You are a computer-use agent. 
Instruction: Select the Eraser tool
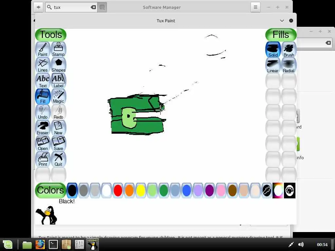point(43,128)
